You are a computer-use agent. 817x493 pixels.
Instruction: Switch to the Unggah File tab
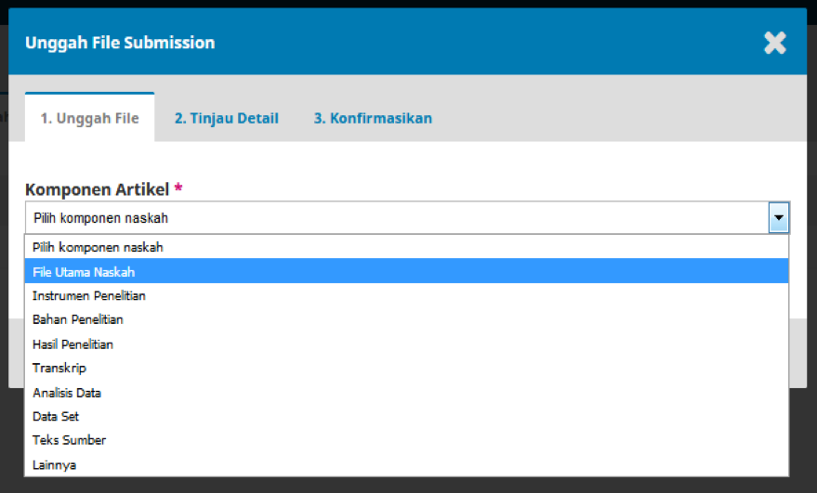click(89, 118)
